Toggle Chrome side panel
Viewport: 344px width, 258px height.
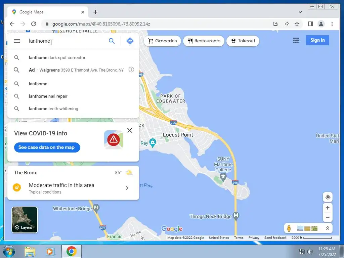[x=310, y=24]
